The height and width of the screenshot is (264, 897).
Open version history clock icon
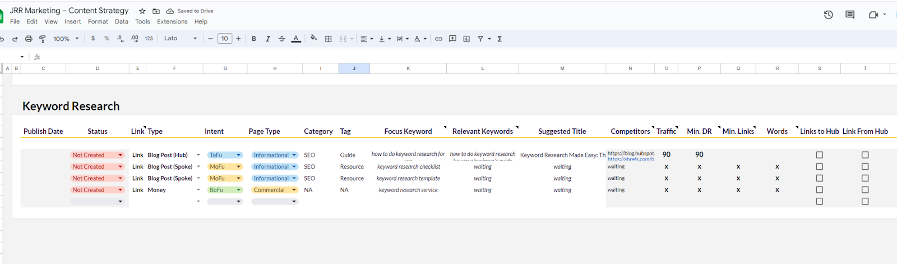click(x=828, y=15)
